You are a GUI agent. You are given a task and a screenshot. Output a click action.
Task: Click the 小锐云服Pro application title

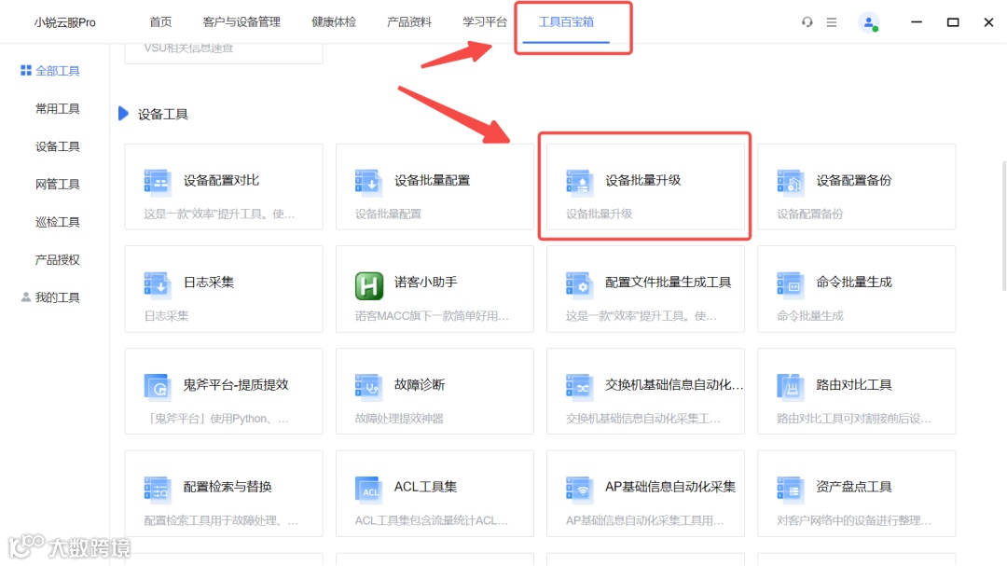[65, 22]
